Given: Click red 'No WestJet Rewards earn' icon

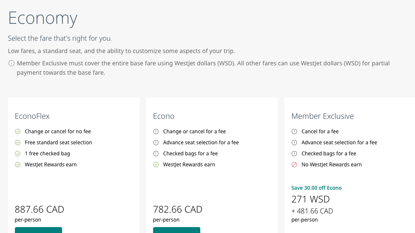Looking at the screenshot, I should pos(294,165).
